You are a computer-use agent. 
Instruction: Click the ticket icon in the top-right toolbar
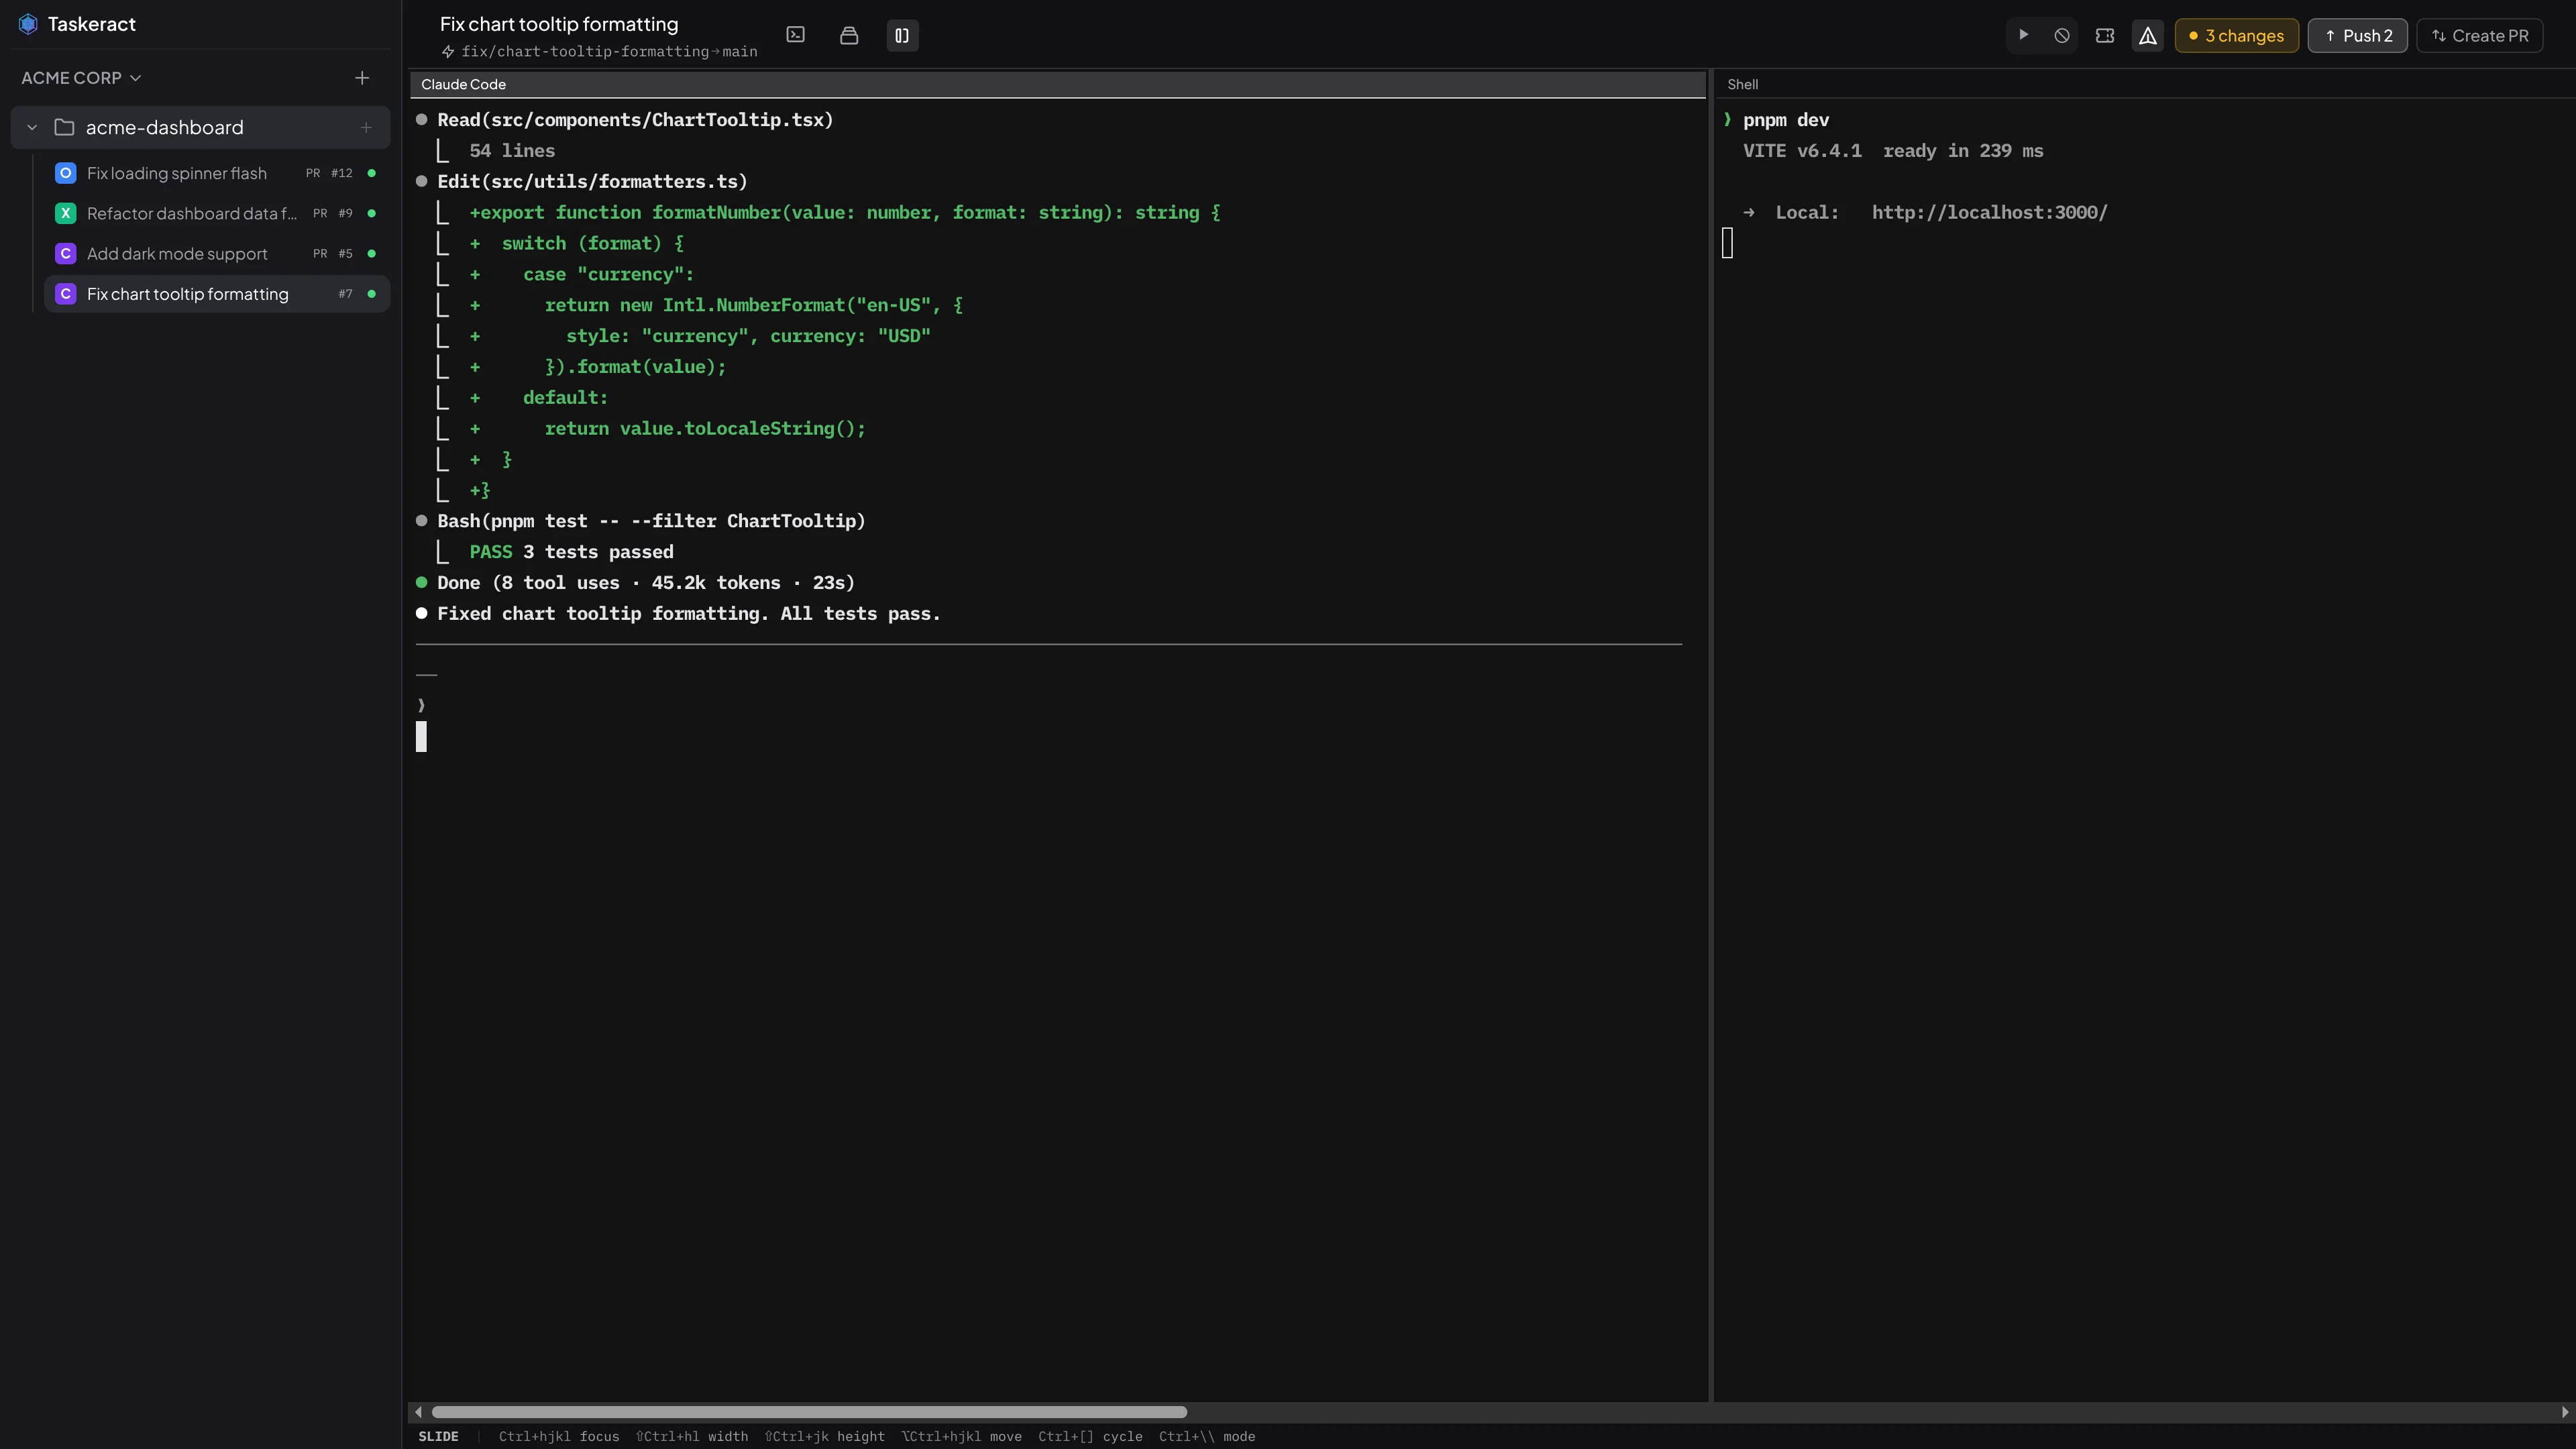(2105, 35)
